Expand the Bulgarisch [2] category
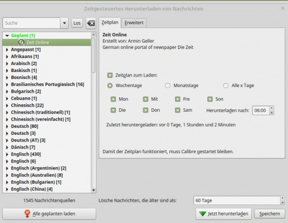288x223 pixels. pos(7,92)
